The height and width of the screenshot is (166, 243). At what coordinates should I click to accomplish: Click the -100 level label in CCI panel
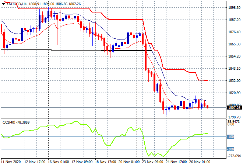(230, 136)
